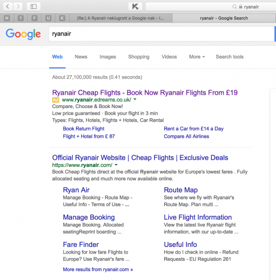
Task: Click the K extension toolbar icon
Action: 135,7
